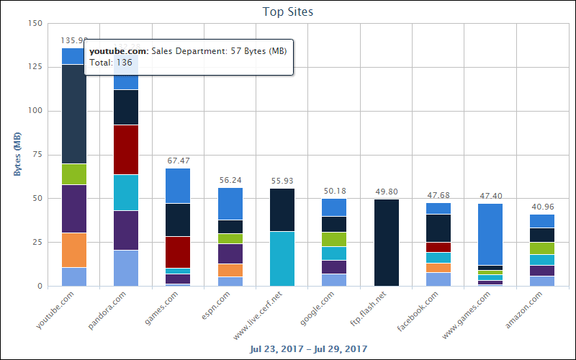Click the 67.47 total label above games.com
Image resolution: width=576 pixels, height=360 pixels.
tap(178, 161)
